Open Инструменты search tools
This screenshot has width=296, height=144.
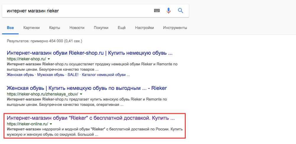click(175, 28)
